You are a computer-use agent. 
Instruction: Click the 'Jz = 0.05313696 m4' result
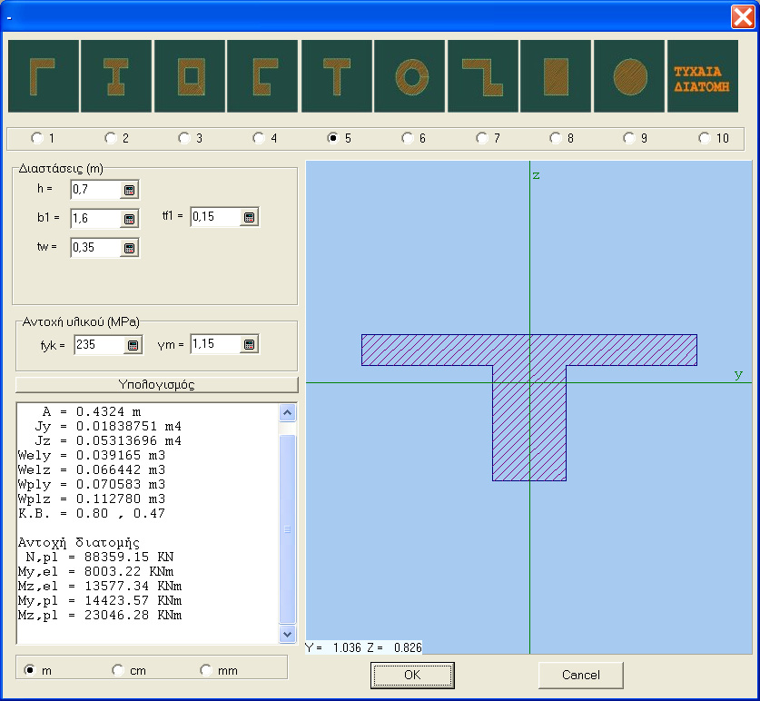coord(108,441)
